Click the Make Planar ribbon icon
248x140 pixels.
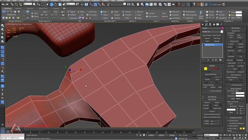coord(201,15)
